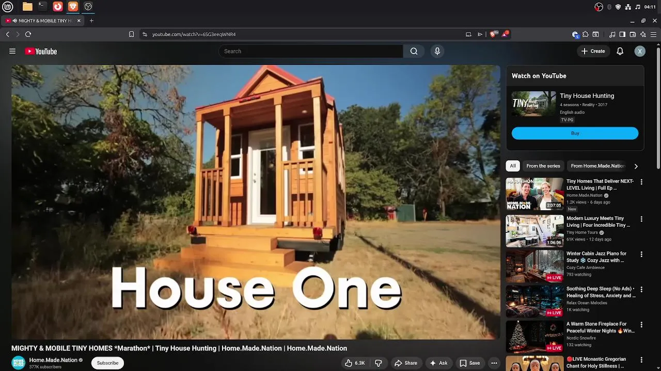661x371 pixels.
Task: Click the YouTube search input field
Action: coord(310,51)
